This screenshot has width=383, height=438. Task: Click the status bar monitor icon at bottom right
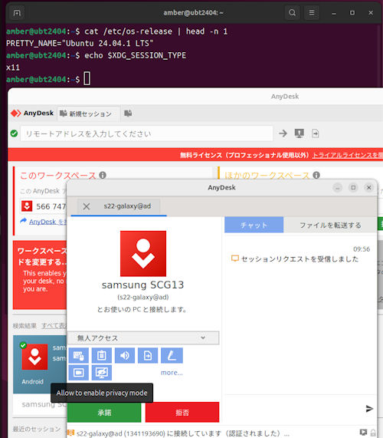tap(363, 433)
